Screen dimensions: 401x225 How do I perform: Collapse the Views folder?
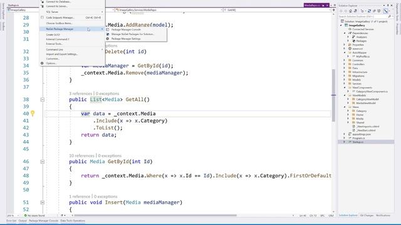tap(345, 107)
